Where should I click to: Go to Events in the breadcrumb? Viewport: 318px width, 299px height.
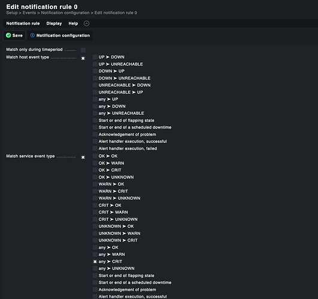click(x=29, y=13)
